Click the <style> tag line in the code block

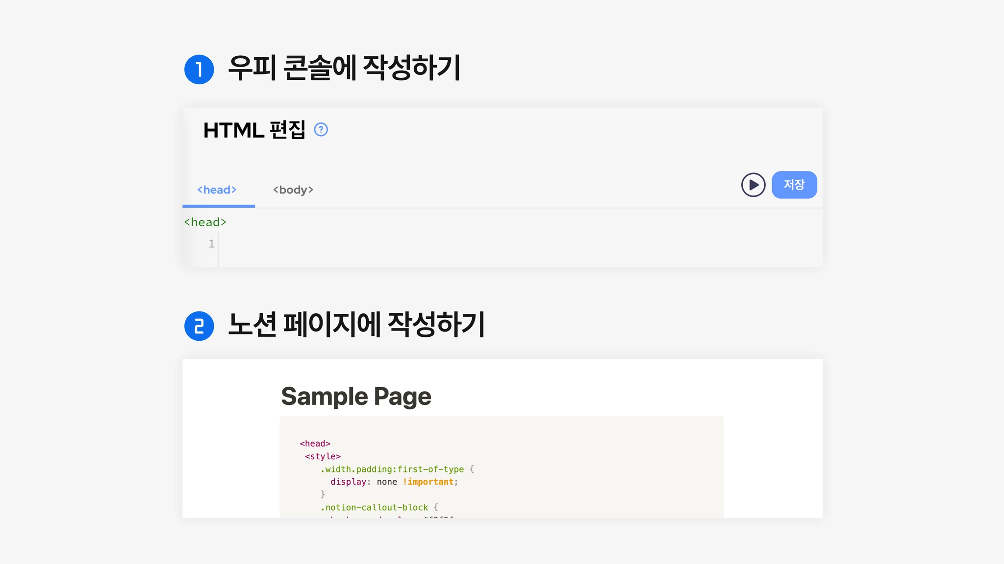pyautogui.click(x=323, y=456)
